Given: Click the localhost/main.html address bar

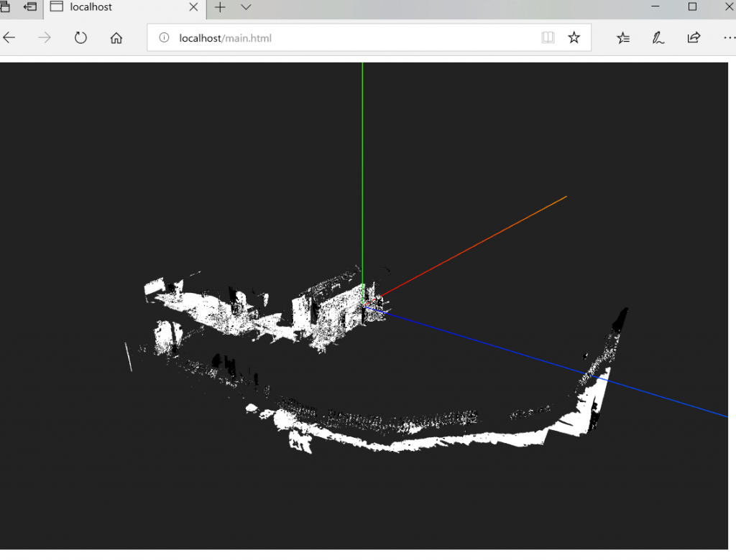Looking at the screenshot, I should [x=345, y=38].
